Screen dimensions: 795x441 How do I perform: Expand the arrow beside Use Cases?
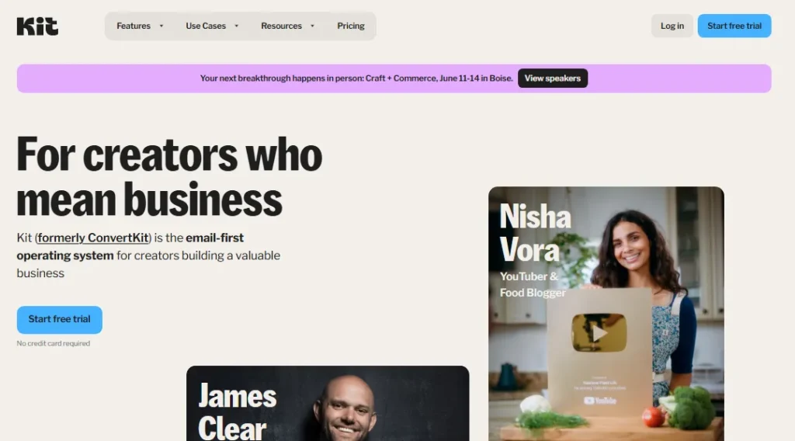coord(236,26)
